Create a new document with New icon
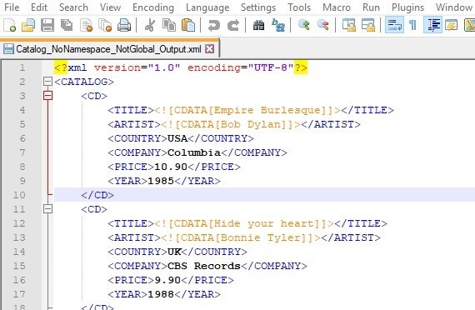Screen dimensions: 475x310 click(9, 25)
